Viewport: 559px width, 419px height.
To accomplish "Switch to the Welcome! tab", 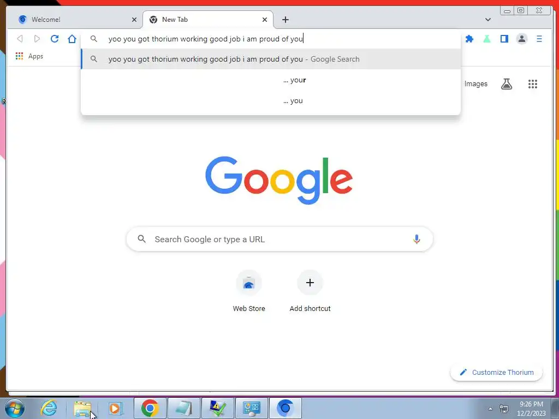I will 74,20.
